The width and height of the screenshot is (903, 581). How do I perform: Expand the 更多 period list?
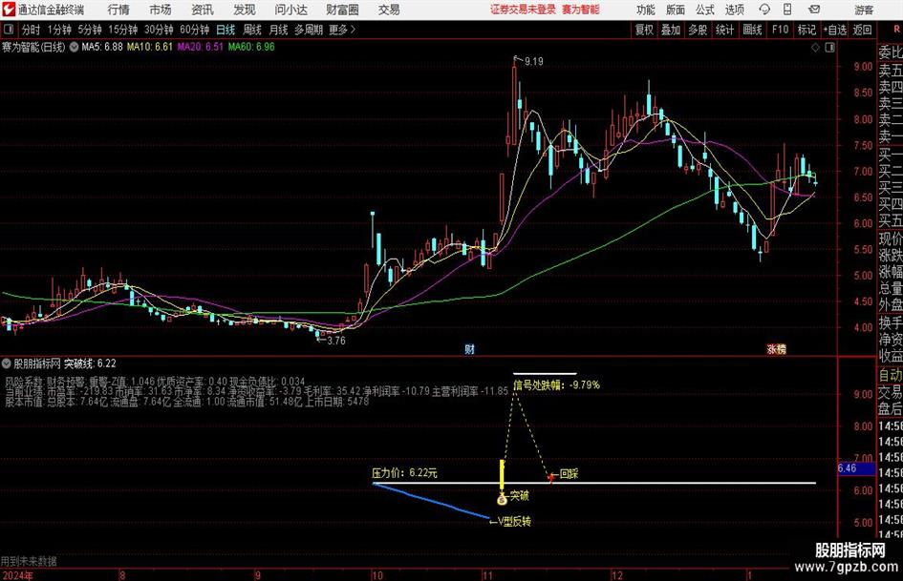point(343,30)
